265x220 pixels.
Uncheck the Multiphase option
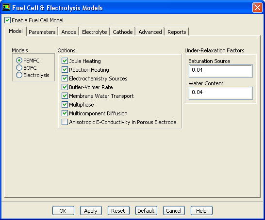[65, 105]
